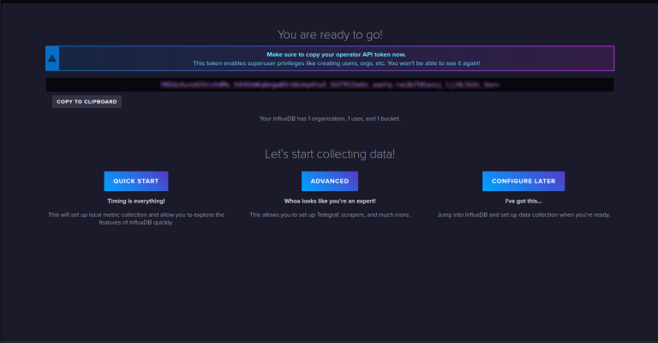The height and width of the screenshot is (343, 658).
Task: Select the Configure Later button
Action: coord(523,181)
